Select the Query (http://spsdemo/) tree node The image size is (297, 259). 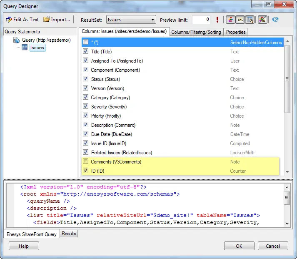click(x=46, y=40)
